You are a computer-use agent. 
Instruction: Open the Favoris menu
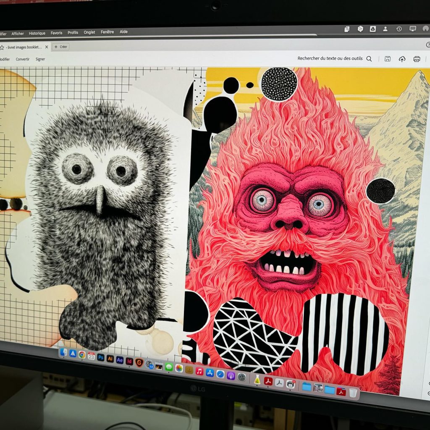click(x=56, y=33)
